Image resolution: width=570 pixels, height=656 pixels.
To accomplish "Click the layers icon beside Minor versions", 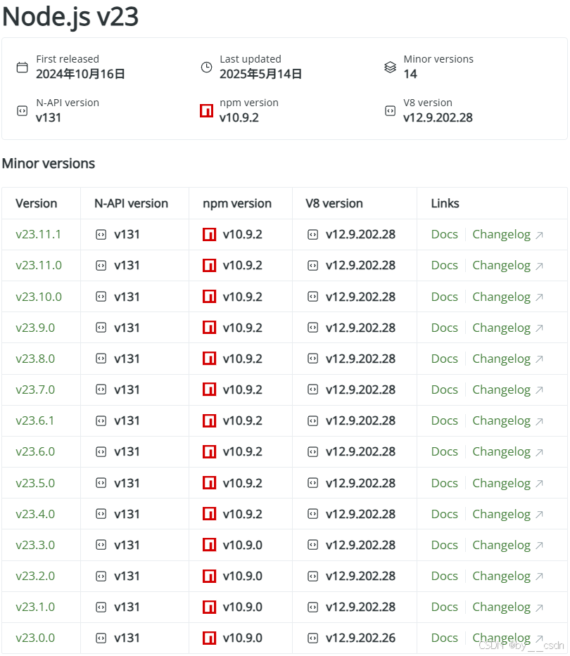I will (390, 67).
